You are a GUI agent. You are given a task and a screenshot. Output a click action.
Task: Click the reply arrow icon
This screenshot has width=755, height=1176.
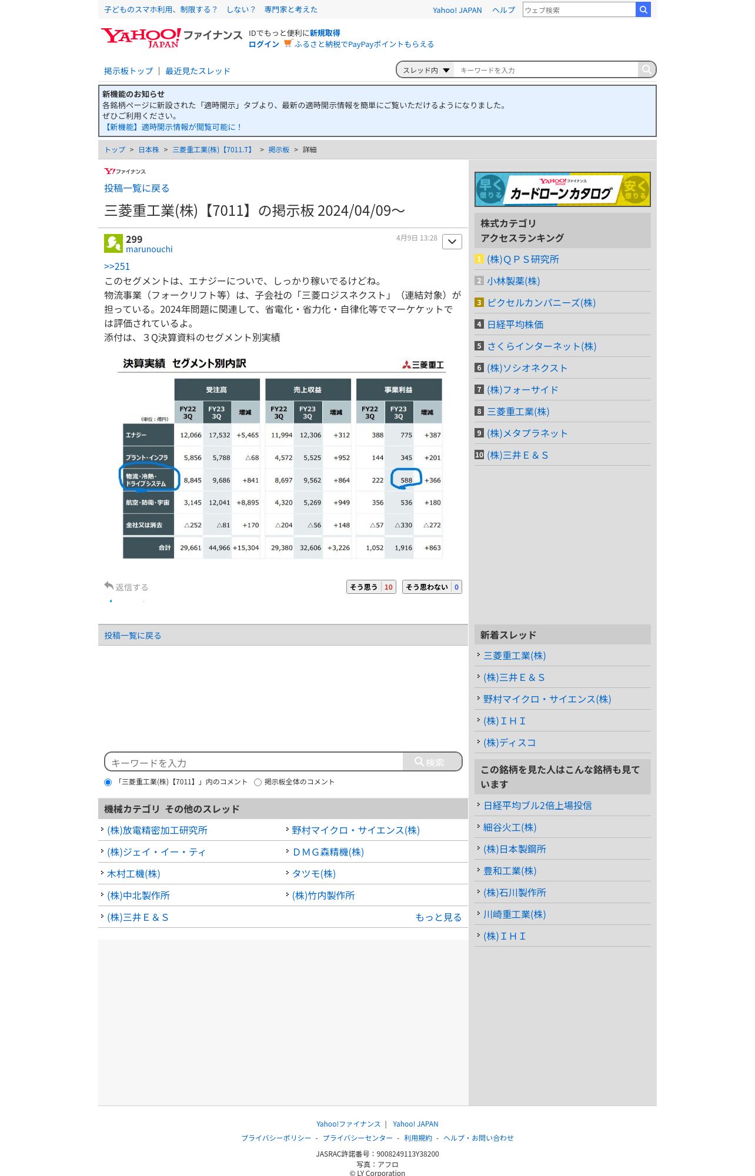point(109,586)
